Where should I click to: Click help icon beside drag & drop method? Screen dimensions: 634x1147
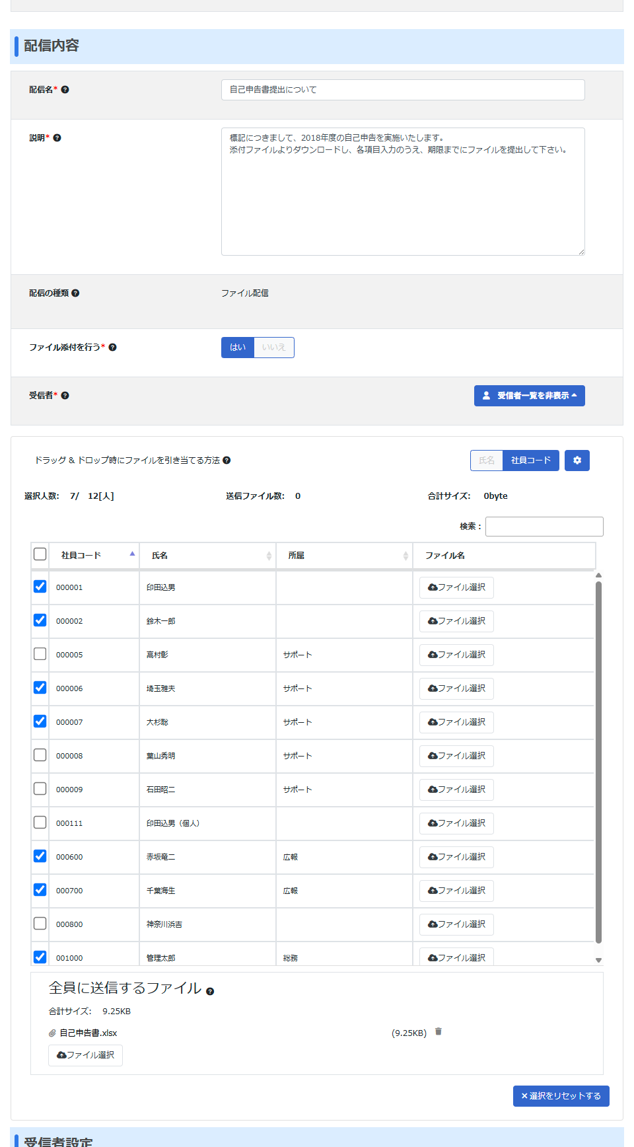point(227,461)
